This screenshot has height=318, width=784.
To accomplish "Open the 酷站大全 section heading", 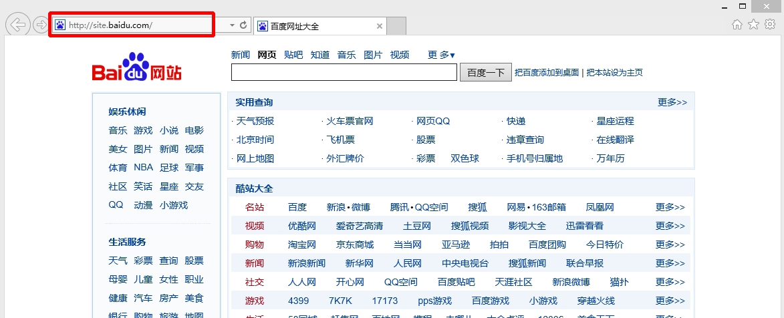I will coord(255,188).
